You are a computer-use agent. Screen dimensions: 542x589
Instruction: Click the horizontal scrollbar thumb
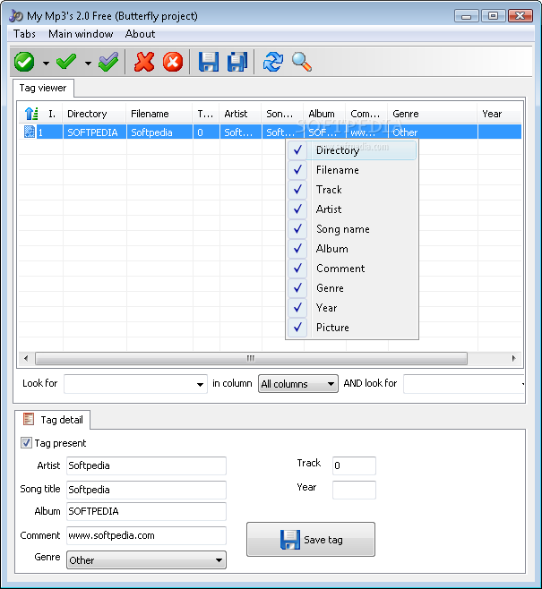click(251, 358)
